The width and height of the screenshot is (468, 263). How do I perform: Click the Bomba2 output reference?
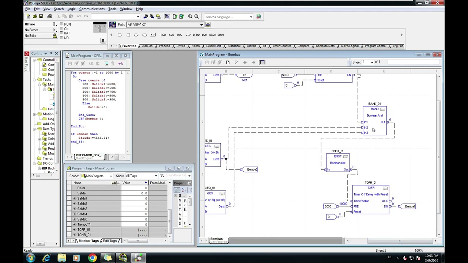pos(250,169)
